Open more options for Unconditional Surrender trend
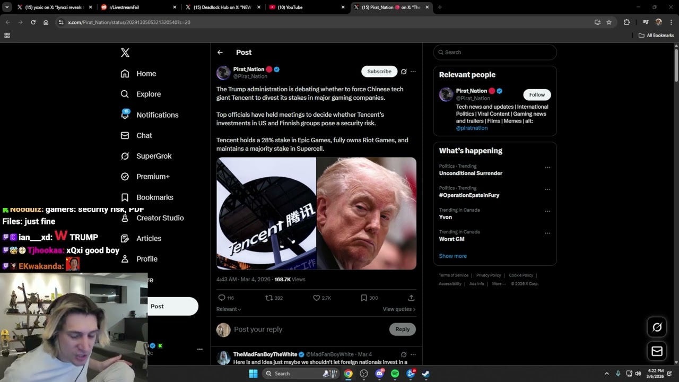Screen dimensions: 679x382 547,168
